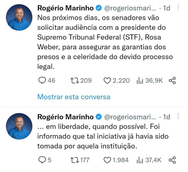Retweet the first tweet with 209 retweets

point(74,81)
